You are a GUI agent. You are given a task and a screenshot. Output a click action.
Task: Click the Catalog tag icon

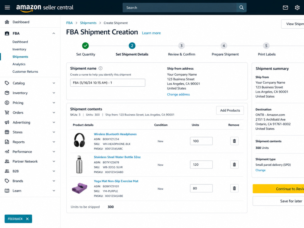pyautogui.click(x=7, y=83)
